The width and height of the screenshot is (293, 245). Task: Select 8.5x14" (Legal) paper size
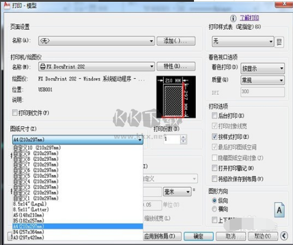click(x=78, y=204)
